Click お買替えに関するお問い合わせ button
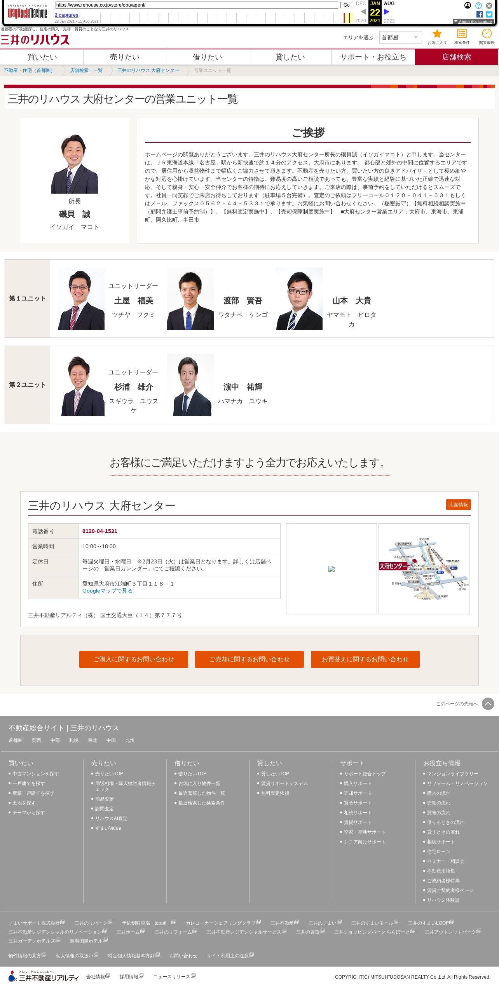 point(365,659)
